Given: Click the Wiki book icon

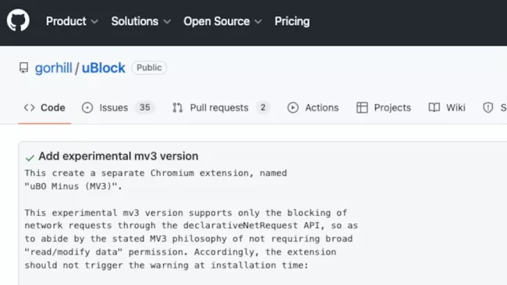Looking at the screenshot, I should coord(434,107).
